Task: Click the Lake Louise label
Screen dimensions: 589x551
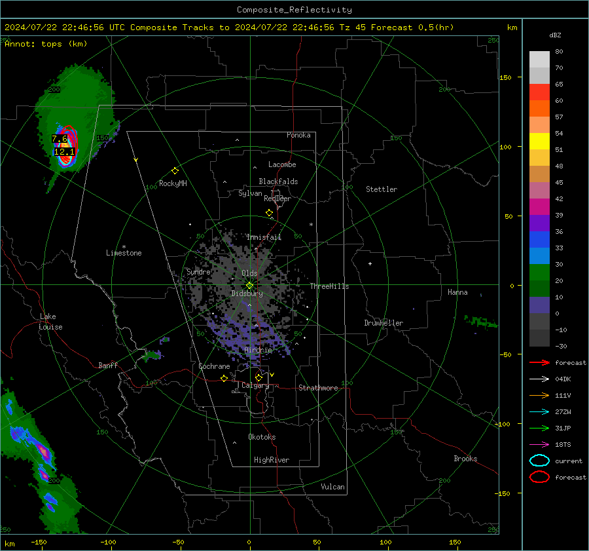Action: [50, 322]
